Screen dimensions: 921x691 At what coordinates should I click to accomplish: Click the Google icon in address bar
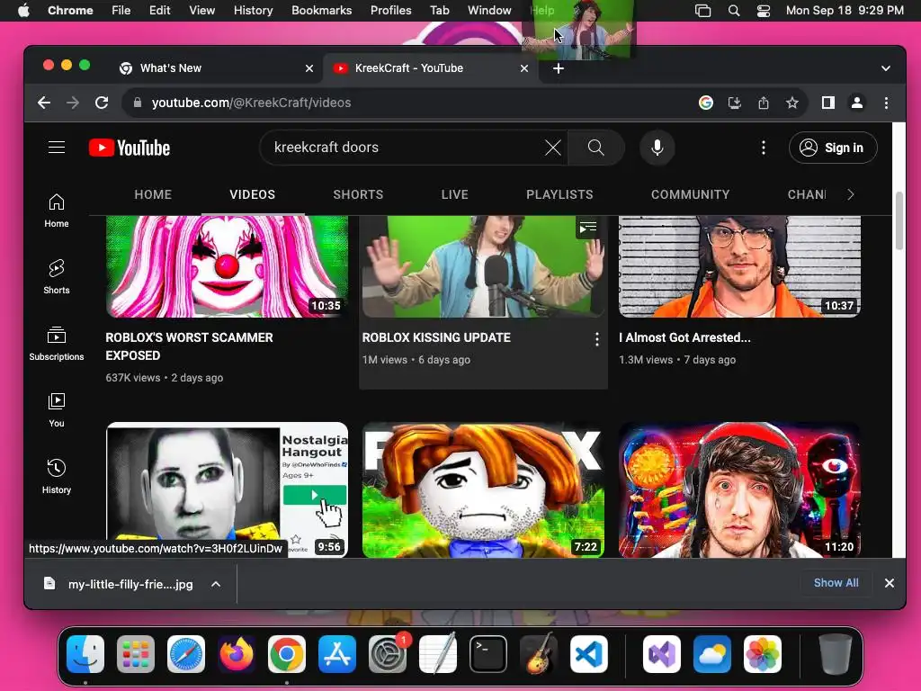click(706, 103)
